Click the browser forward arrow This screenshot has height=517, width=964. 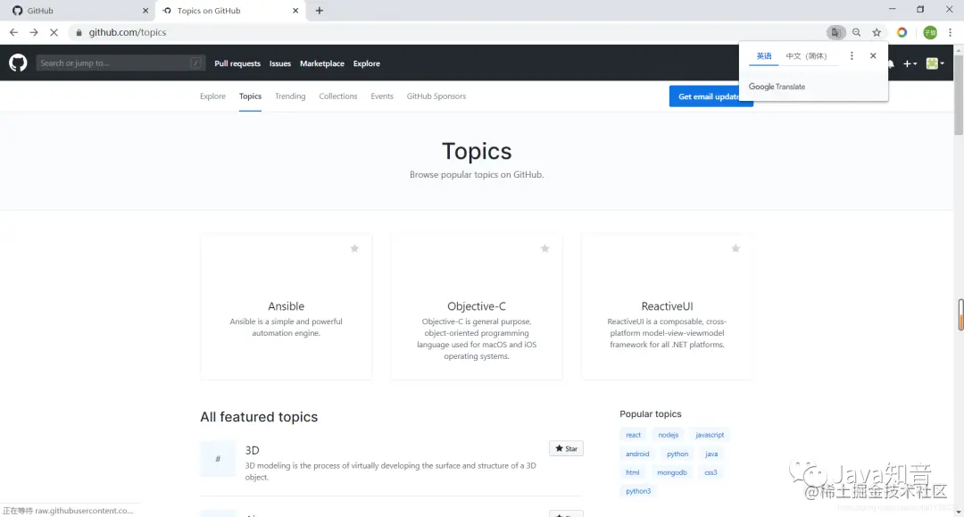(x=34, y=32)
